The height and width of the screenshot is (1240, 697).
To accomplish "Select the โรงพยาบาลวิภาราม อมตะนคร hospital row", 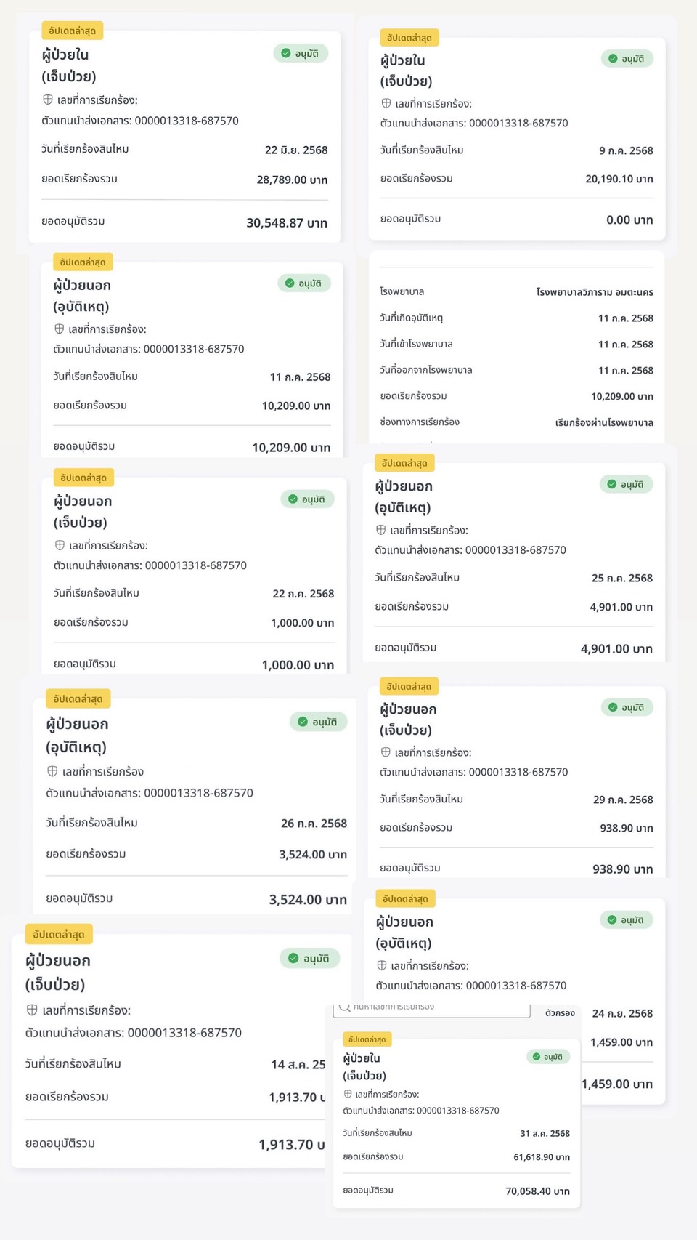I will point(516,292).
